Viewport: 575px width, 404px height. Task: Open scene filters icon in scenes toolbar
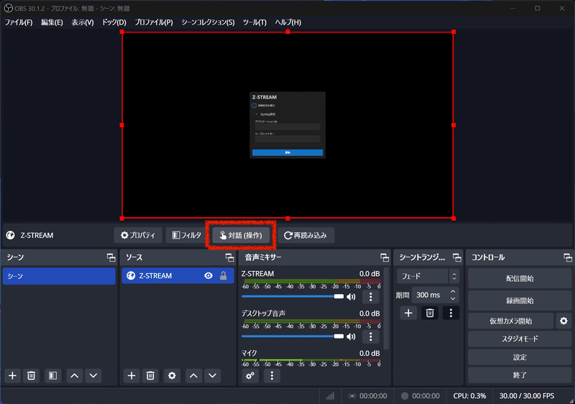click(52, 376)
